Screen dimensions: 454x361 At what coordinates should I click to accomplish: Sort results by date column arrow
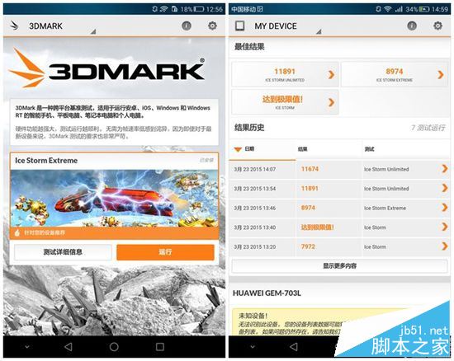coord(238,149)
